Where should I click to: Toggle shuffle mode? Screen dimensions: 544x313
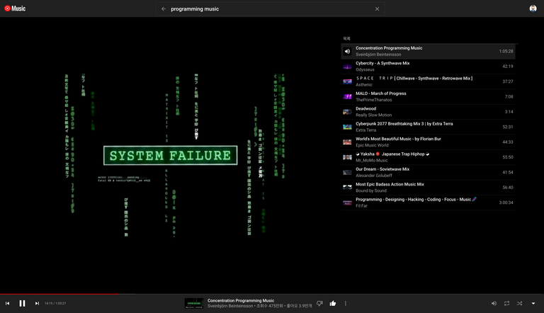click(x=519, y=303)
